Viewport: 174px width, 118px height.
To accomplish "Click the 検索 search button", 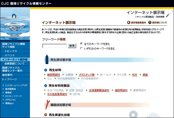I will (x=72, y=46).
